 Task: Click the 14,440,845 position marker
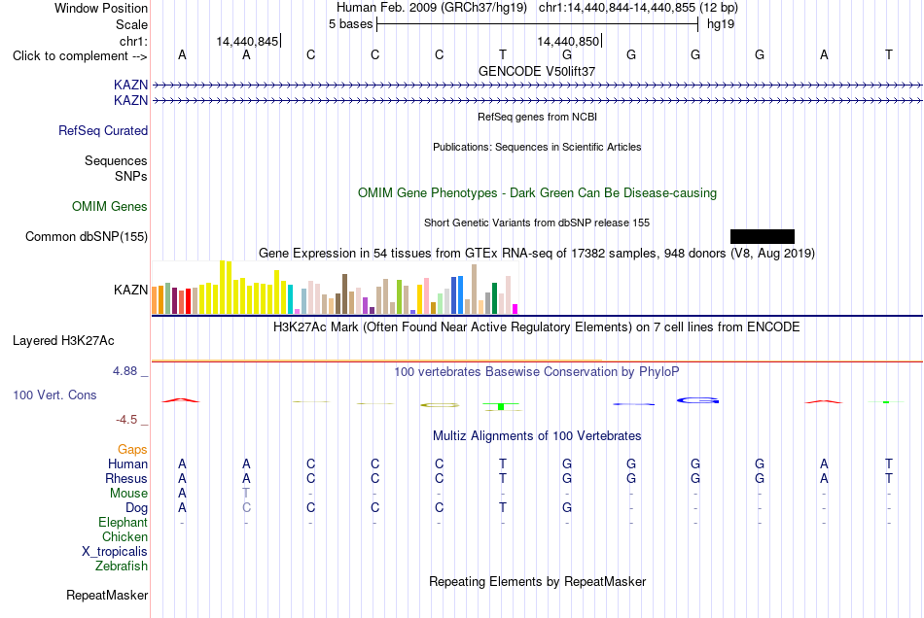[247, 41]
